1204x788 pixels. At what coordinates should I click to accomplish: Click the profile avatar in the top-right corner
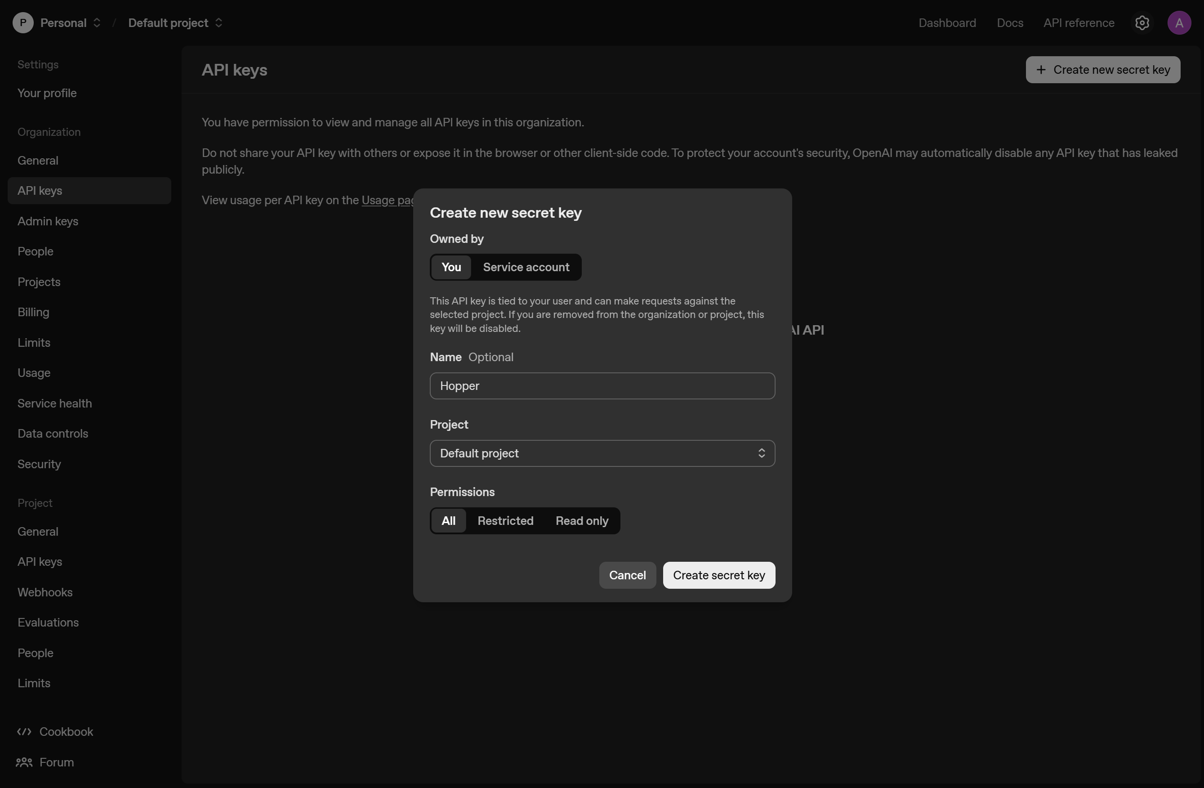pos(1179,23)
